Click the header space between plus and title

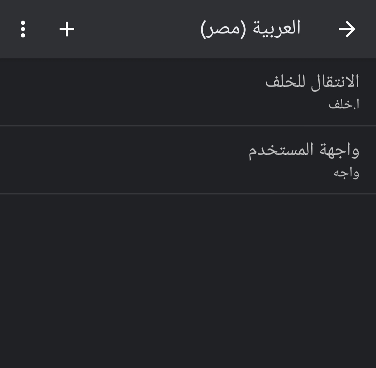[136, 29]
